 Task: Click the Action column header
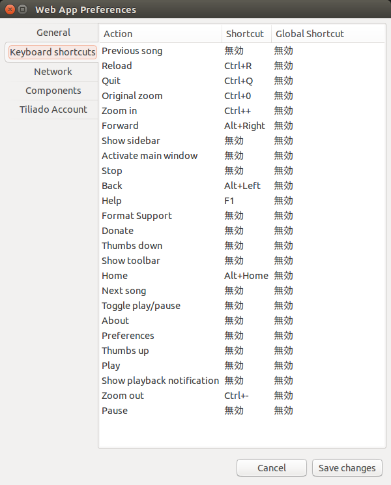coord(160,33)
